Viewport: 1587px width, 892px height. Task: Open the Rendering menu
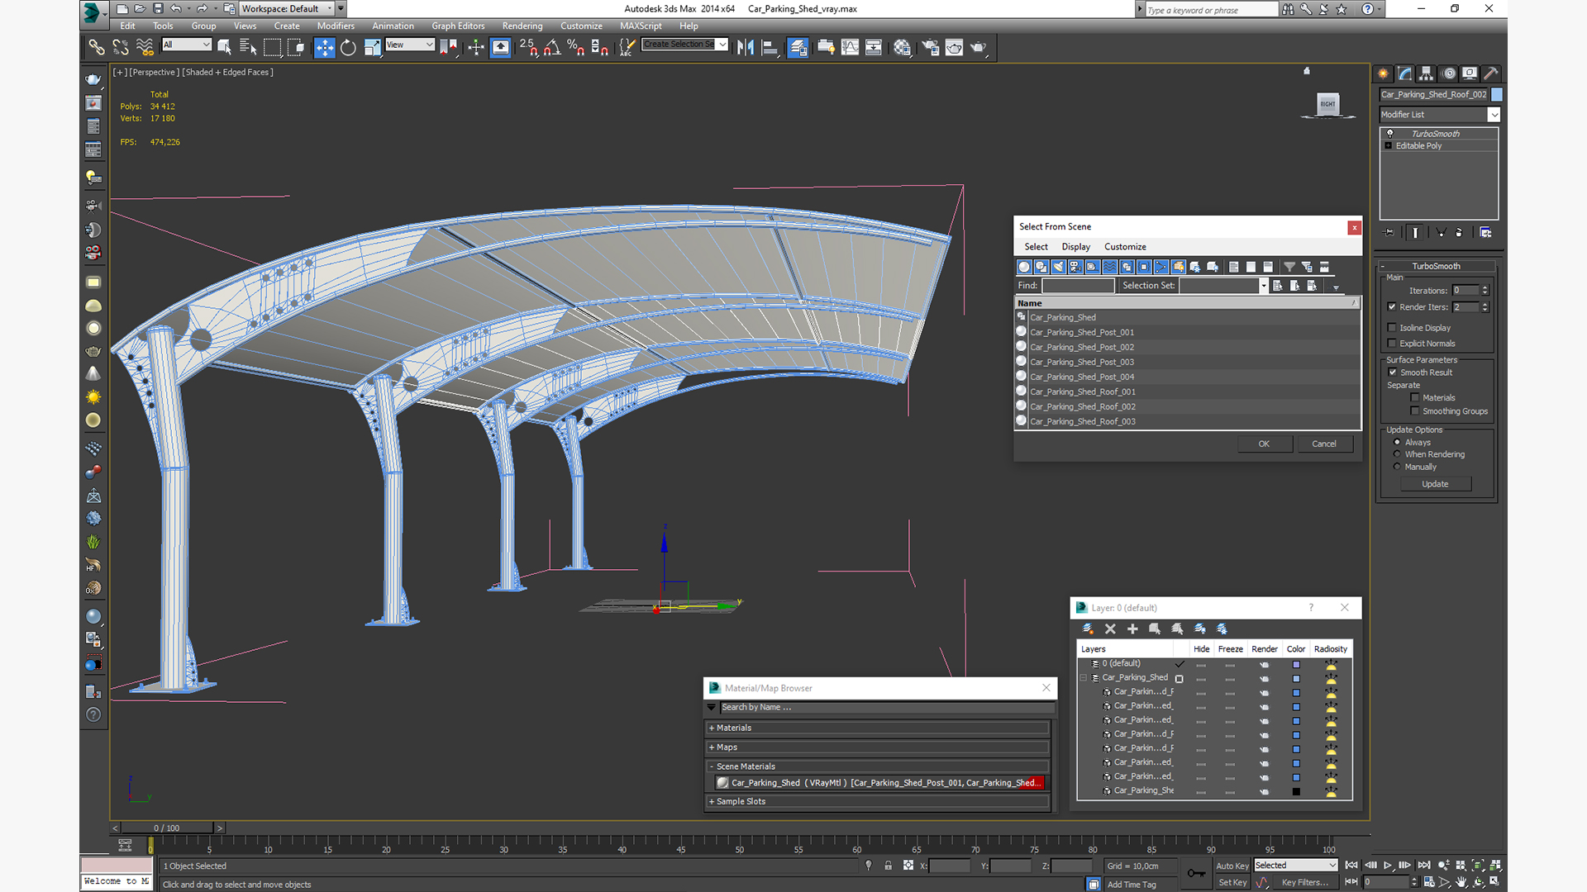coord(522,26)
